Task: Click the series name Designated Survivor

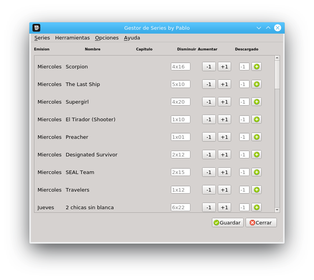Action: point(92,154)
